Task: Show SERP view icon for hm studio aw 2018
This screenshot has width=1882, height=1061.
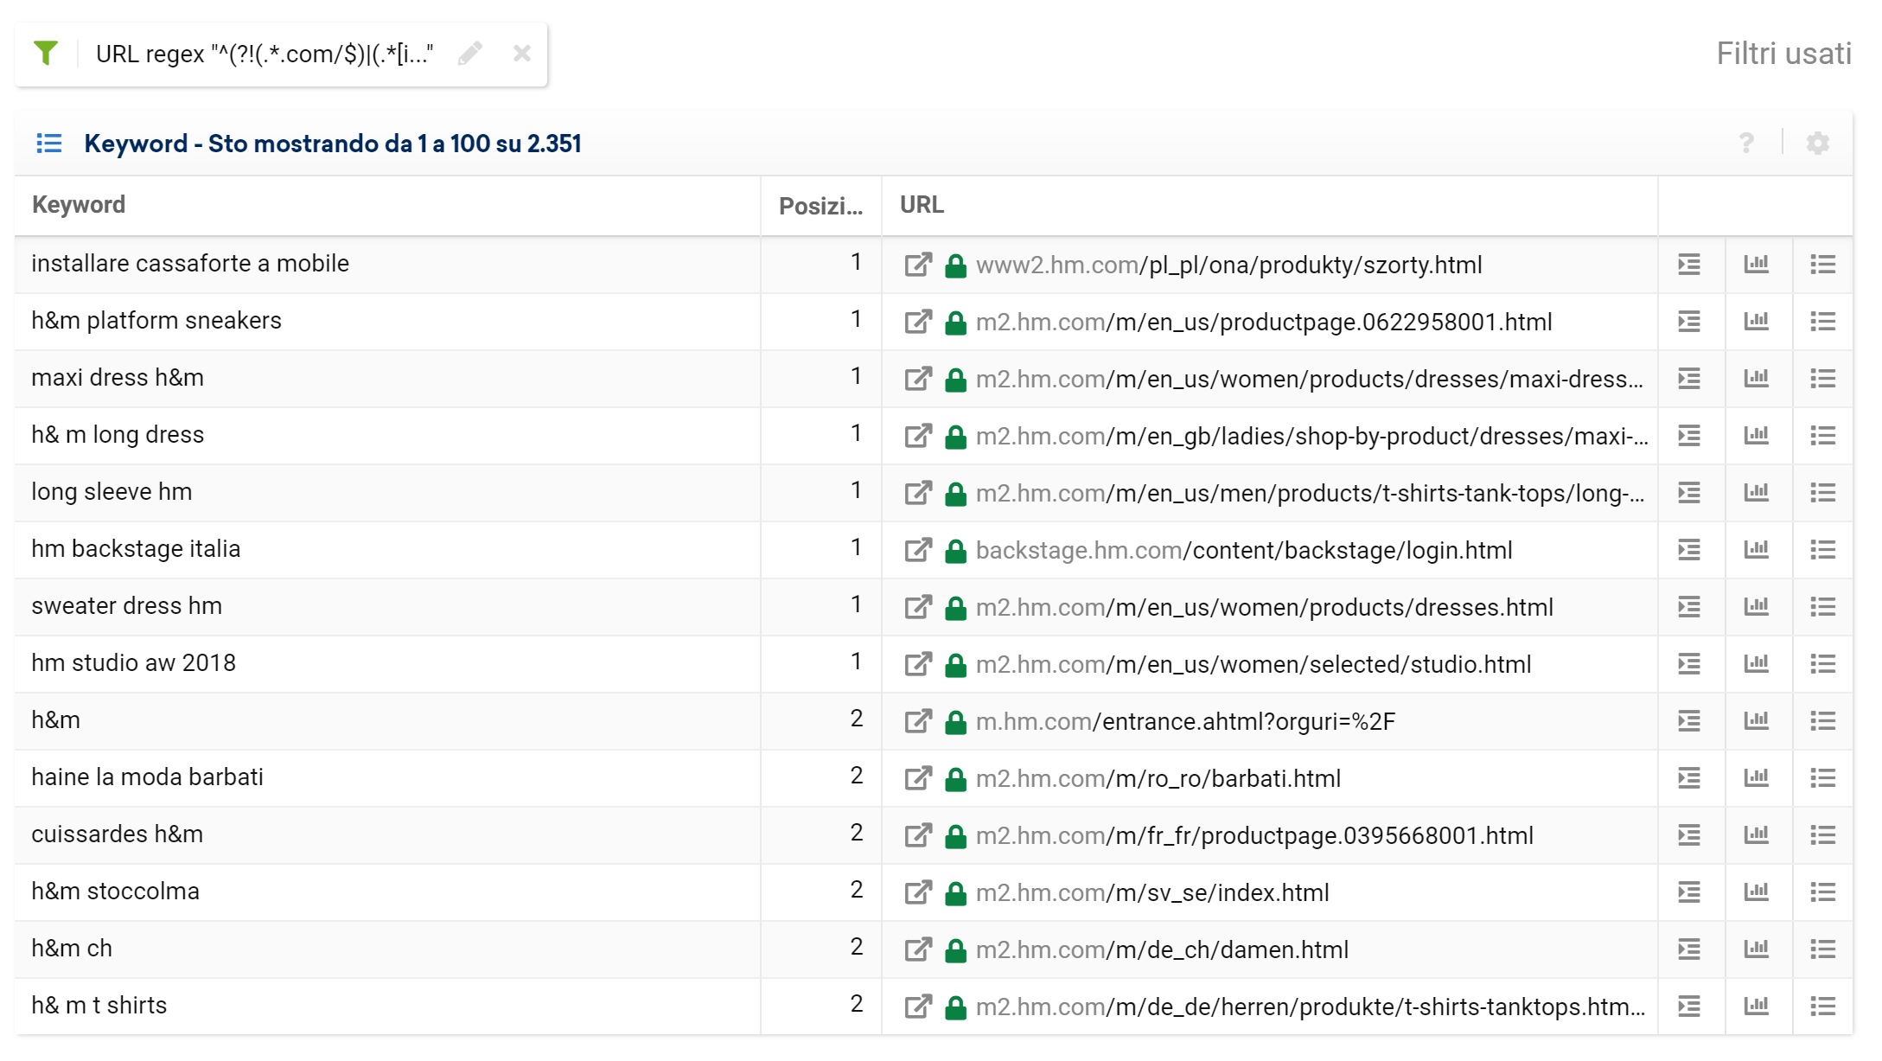Action: (1689, 664)
